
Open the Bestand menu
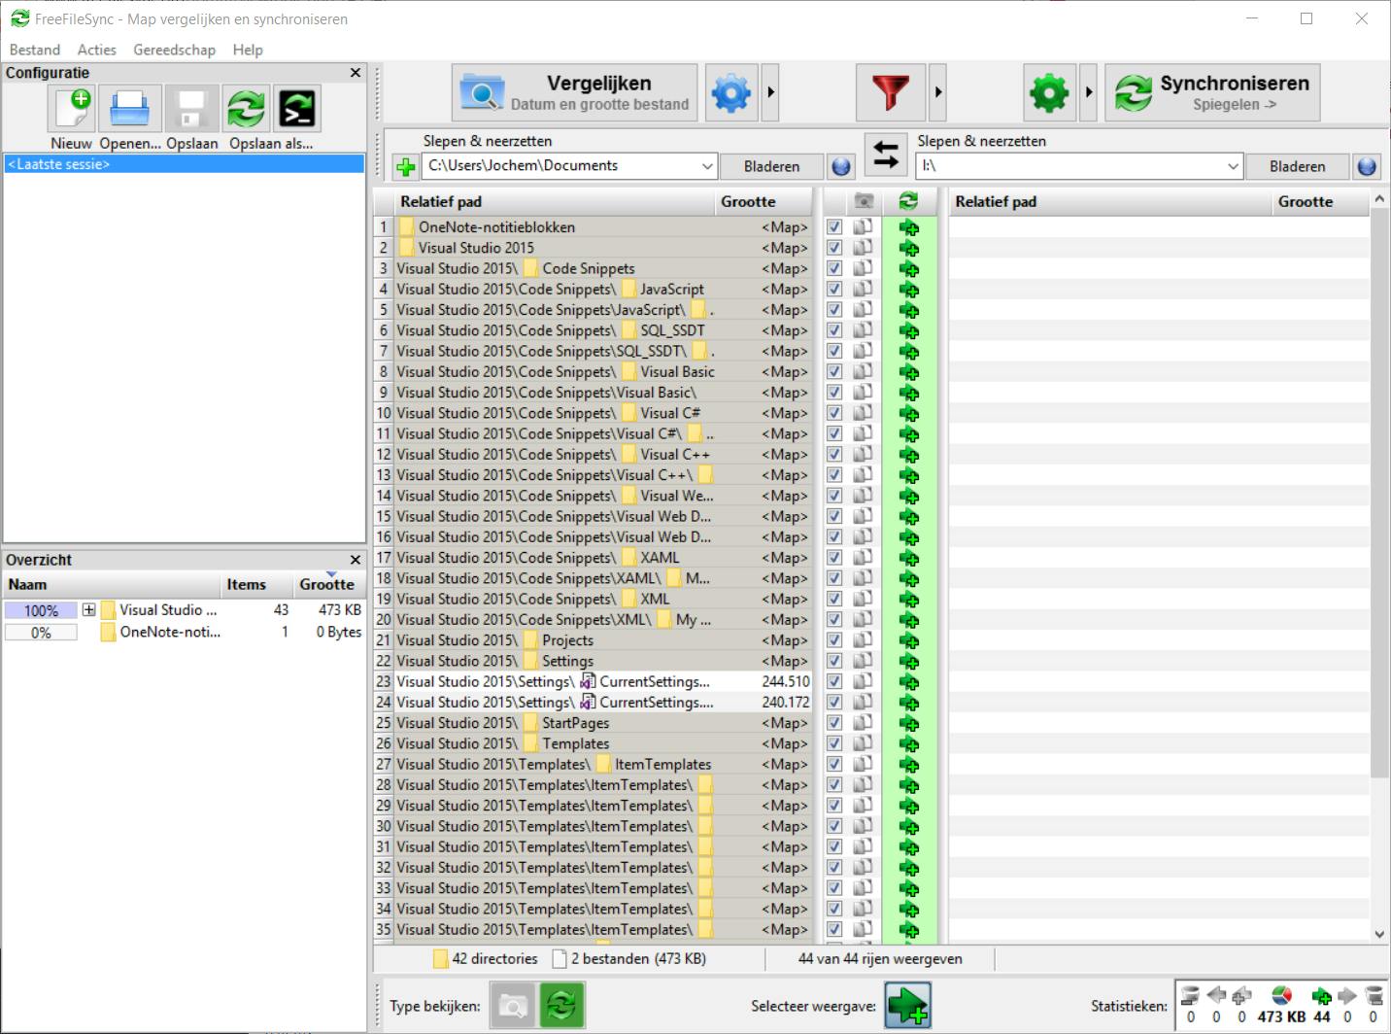coord(35,50)
